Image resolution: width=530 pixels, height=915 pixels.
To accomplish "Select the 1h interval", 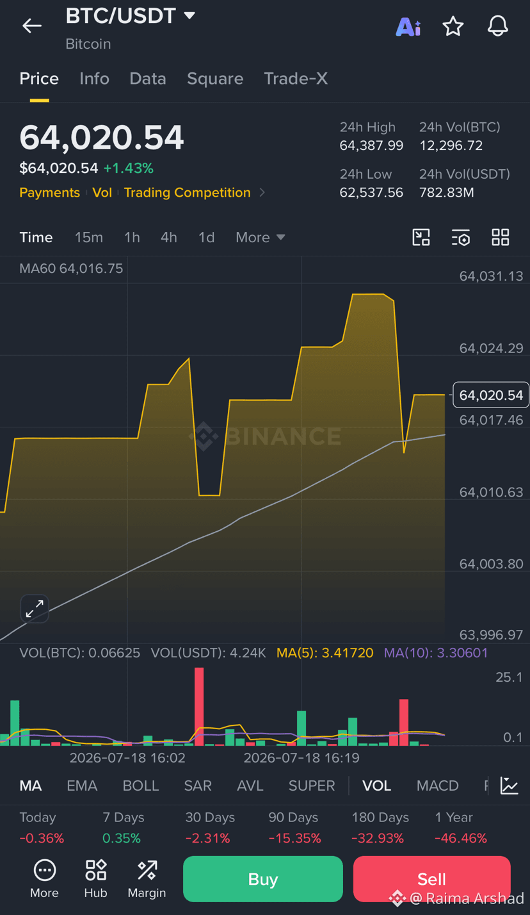I will (132, 238).
